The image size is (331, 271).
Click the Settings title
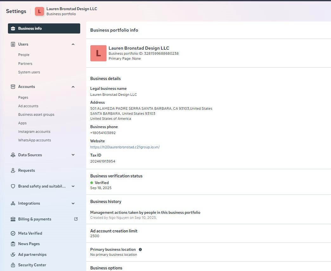[16, 11]
